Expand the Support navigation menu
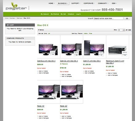The image size is (135, 121). point(76,3)
